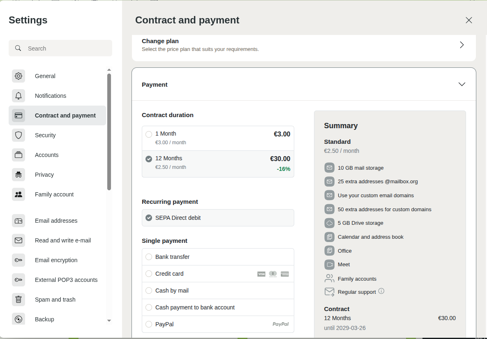Select the 1 Month contract duration
The height and width of the screenshot is (339, 487).
coord(149,134)
